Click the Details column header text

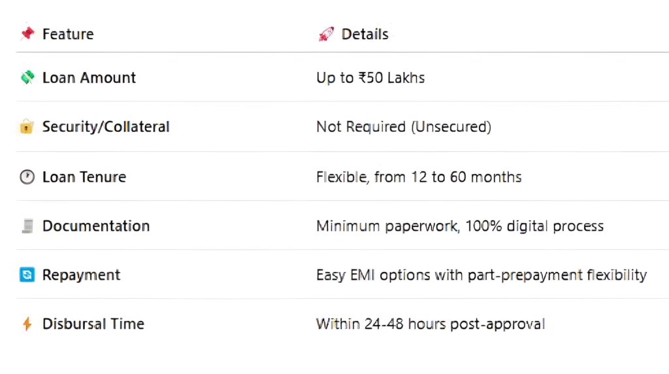[365, 34]
